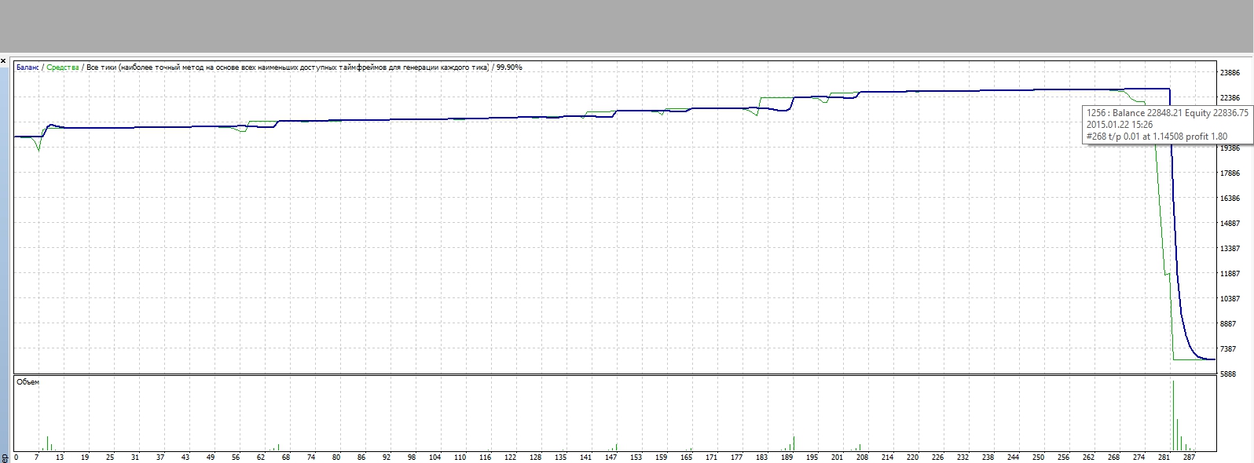This screenshot has height=463, width=1254.
Task: Click the 99.90% modelling quality value
Action: tap(508, 67)
